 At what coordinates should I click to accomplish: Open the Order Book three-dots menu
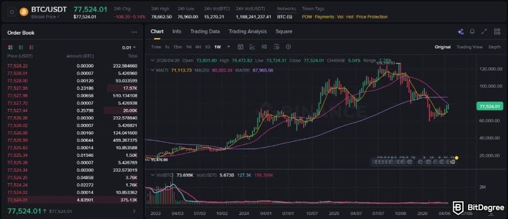(x=134, y=32)
